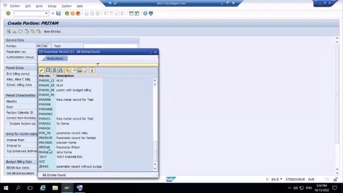Switch to the Restrictions tab

pyautogui.click(x=55, y=58)
